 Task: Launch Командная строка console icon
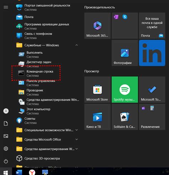21,73
